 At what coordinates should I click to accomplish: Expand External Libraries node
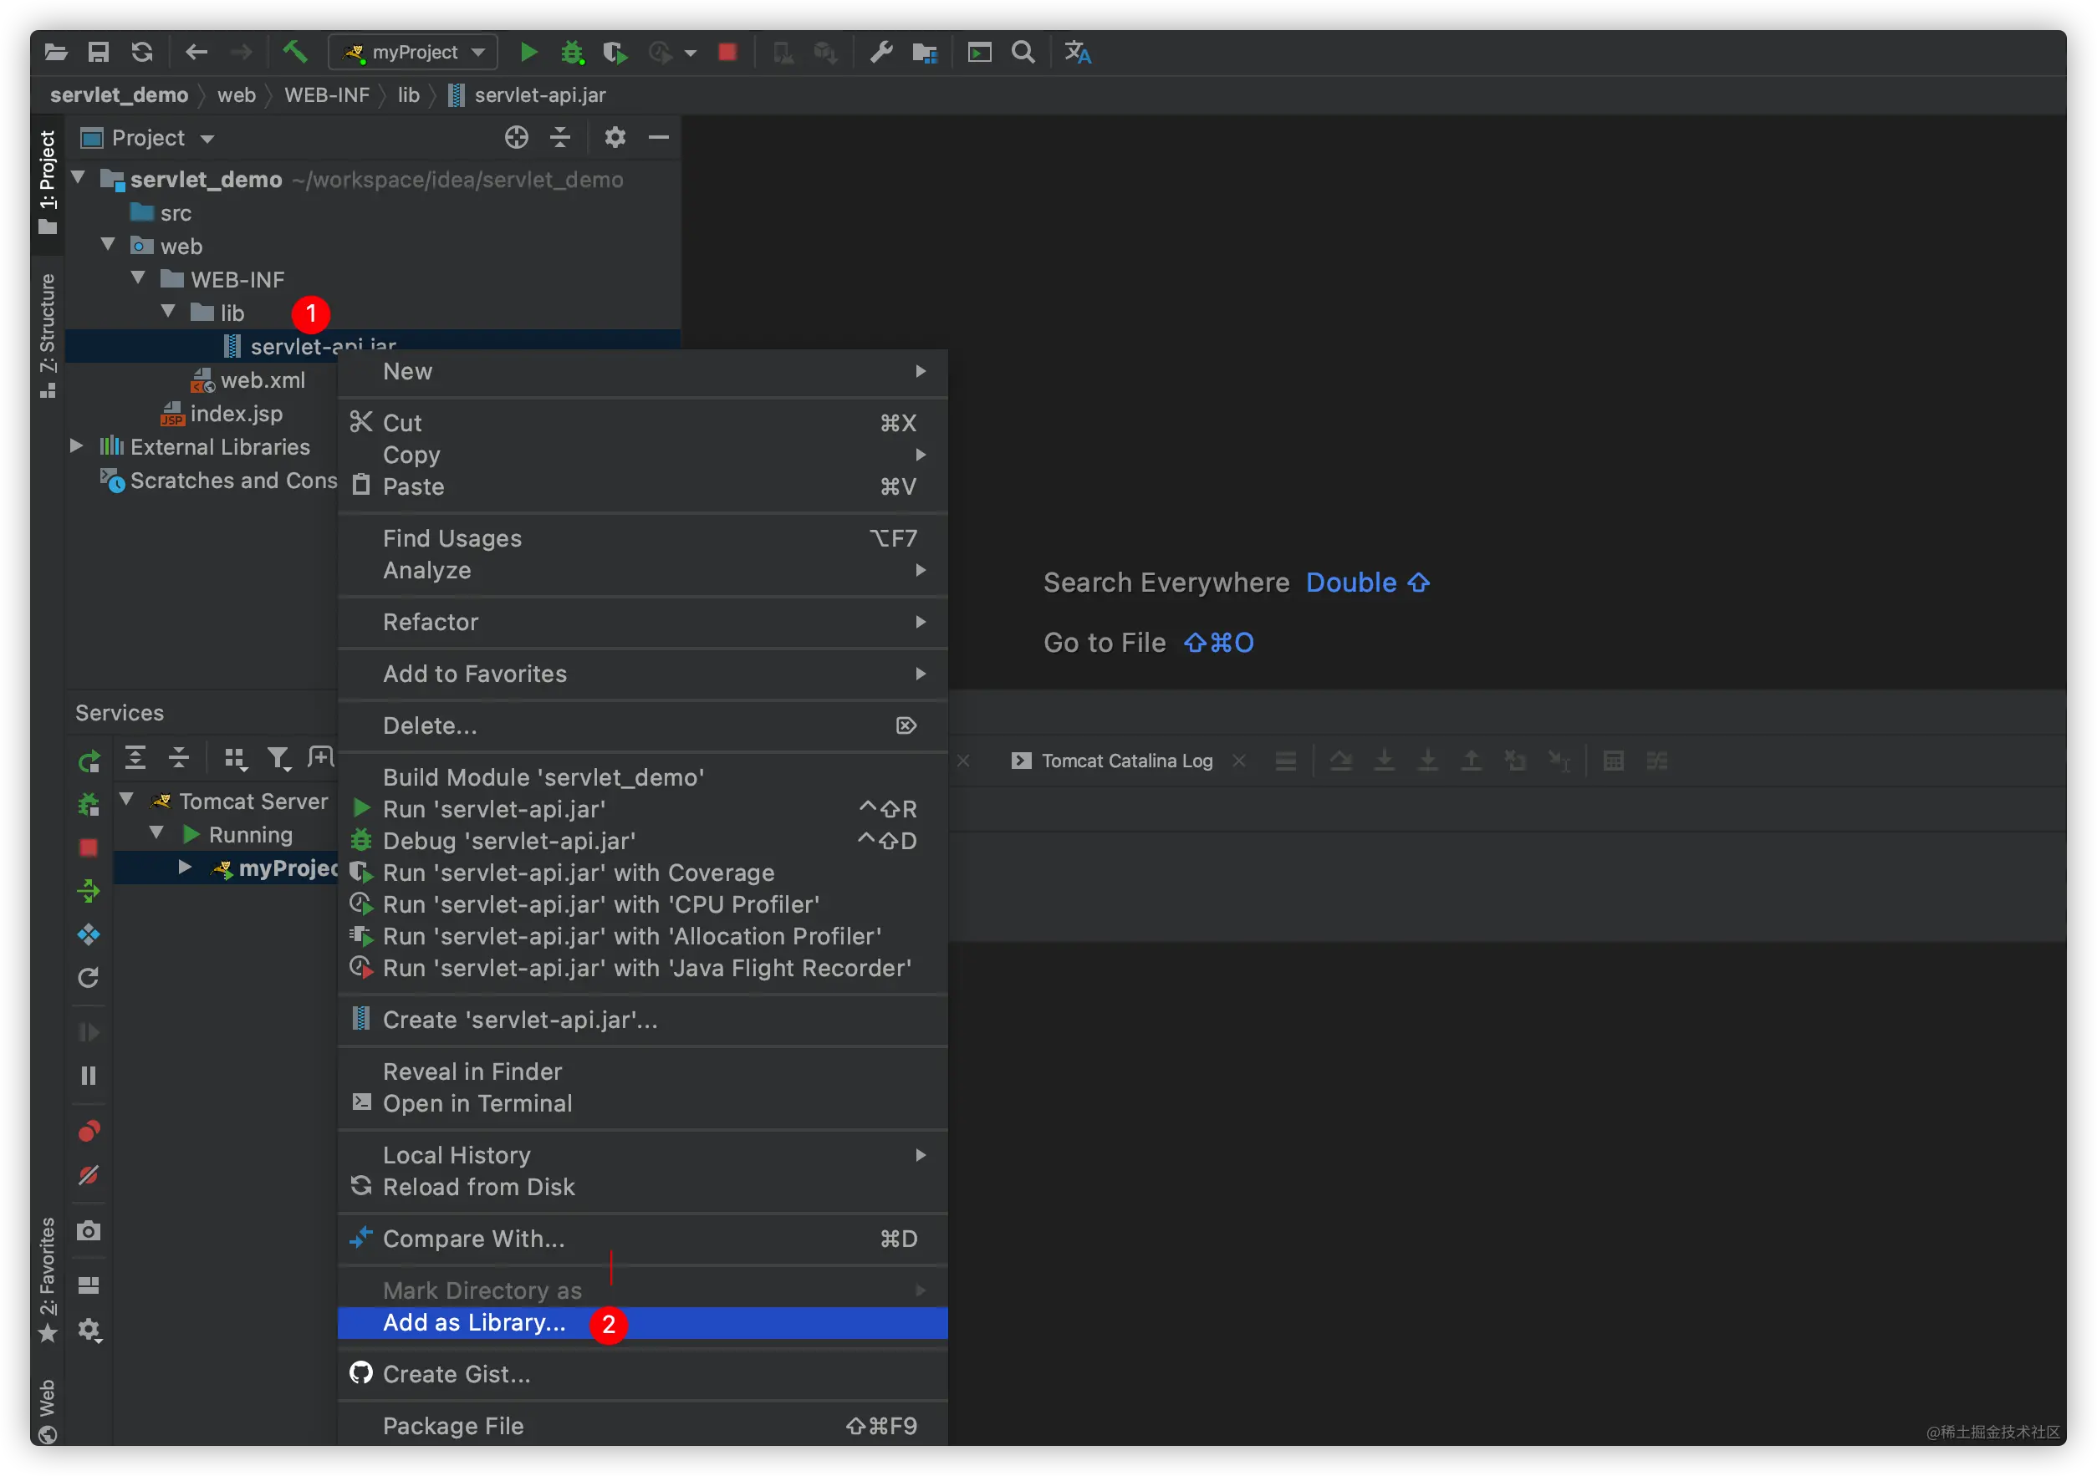[x=77, y=446]
